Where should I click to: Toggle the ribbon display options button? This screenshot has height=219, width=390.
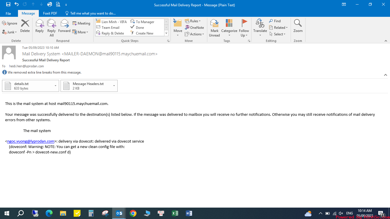[x=344, y=4]
